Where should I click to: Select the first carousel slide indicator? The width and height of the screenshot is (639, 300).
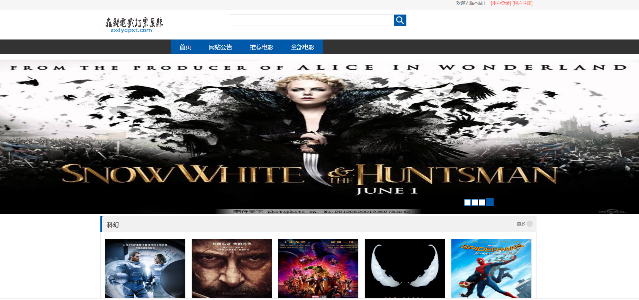click(x=467, y=202)
